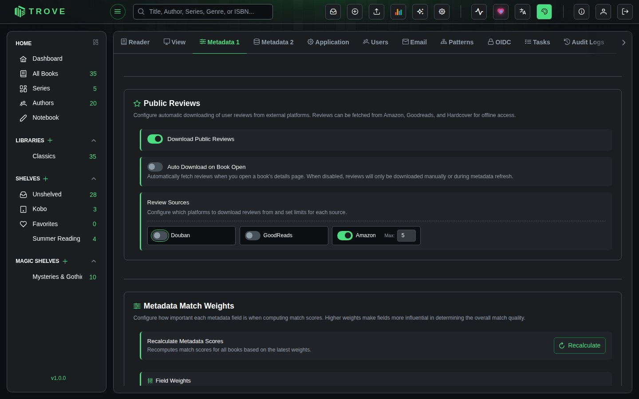Click the logout icon

pyautogui.click(x=625, y=12)
